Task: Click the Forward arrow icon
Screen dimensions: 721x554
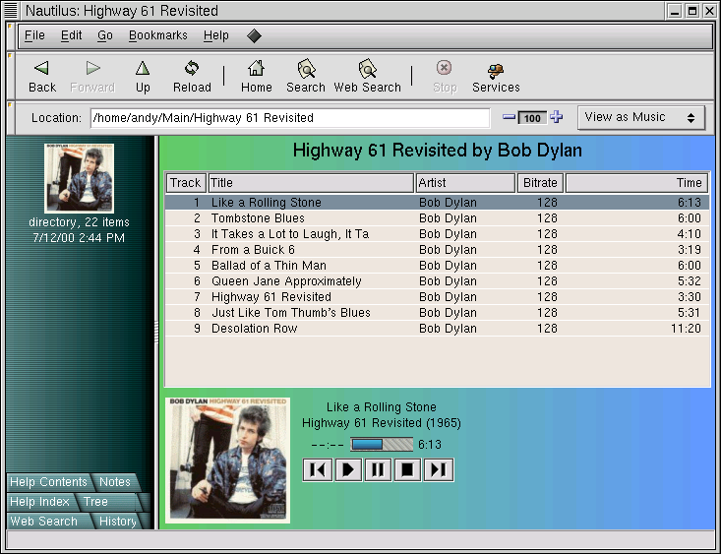Action: (x=92, y=68)
